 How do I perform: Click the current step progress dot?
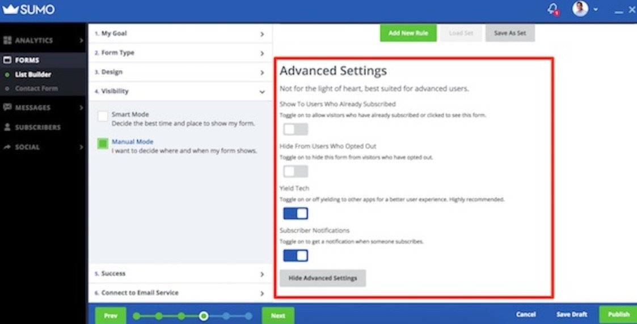click(204, 316)
